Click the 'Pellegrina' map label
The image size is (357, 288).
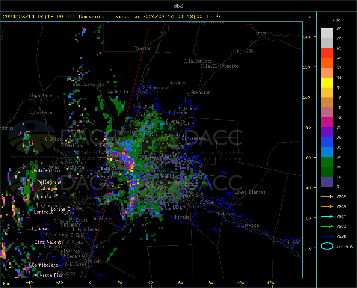coord(50,182)
